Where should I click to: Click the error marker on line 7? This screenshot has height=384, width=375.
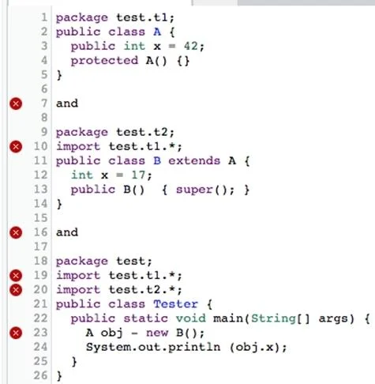16,104
